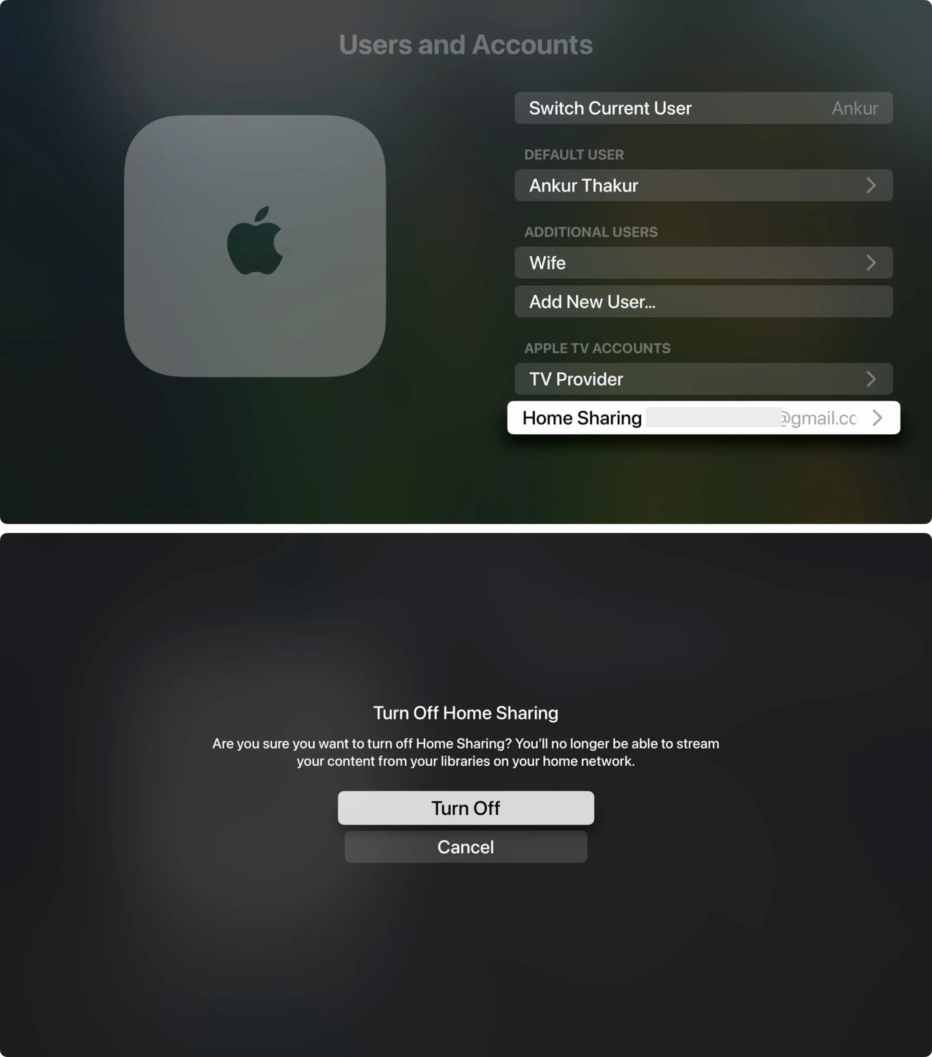This screenshot has height=1057, width=932.
Task: Toggle off Home Sharing feature
Action: (x=465, y=807)
